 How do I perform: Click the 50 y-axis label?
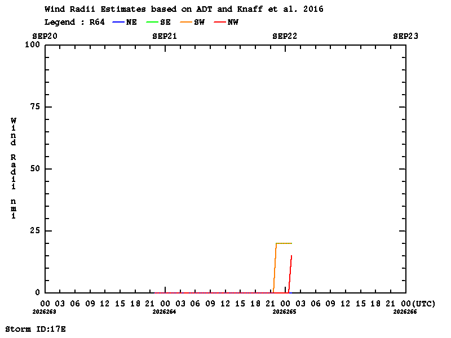pos(35,168)
